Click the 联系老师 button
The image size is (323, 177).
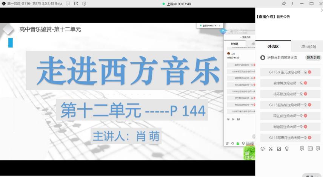coord(313,58)
